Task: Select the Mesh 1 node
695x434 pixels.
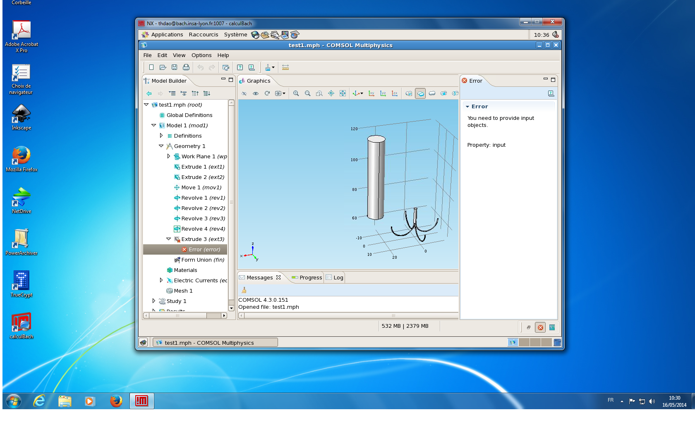Action: pos(179,291)
